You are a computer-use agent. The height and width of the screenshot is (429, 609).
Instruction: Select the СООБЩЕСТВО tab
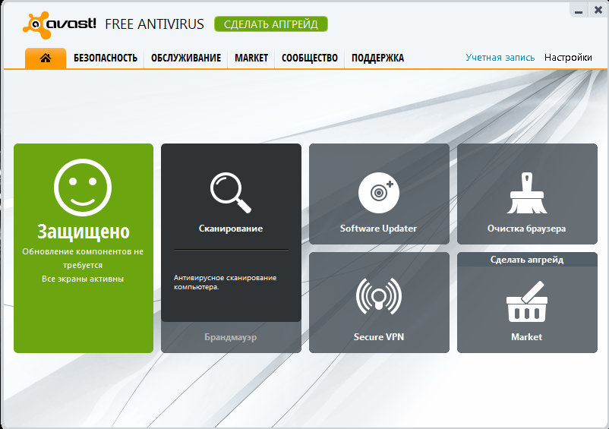point(310,58)
